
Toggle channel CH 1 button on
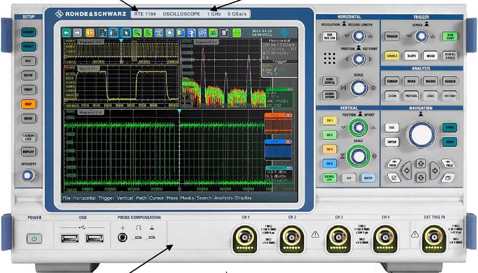point(330,121)
